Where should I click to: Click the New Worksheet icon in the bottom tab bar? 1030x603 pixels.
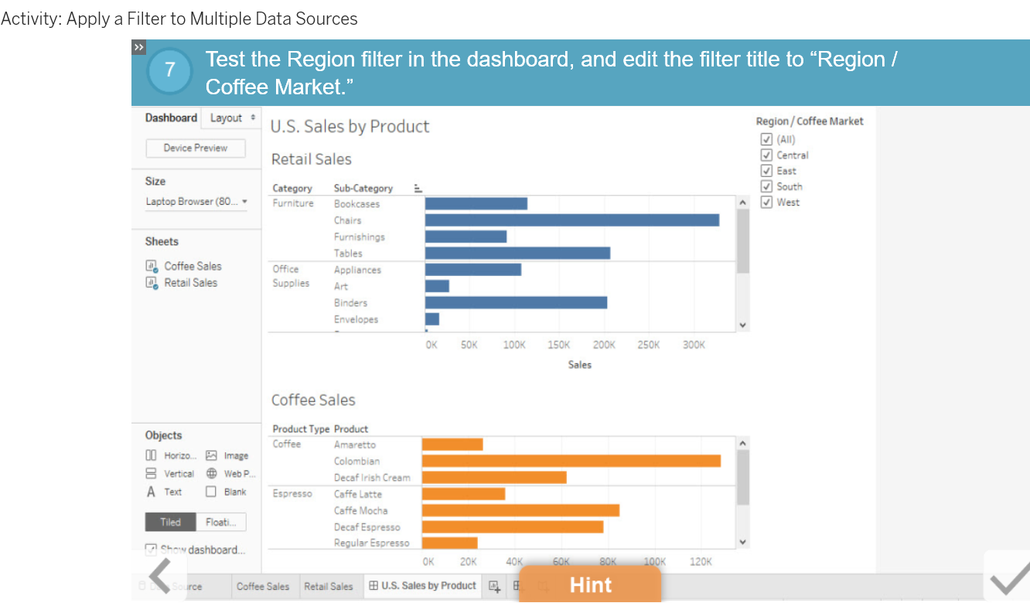click(x=494, y=587)
